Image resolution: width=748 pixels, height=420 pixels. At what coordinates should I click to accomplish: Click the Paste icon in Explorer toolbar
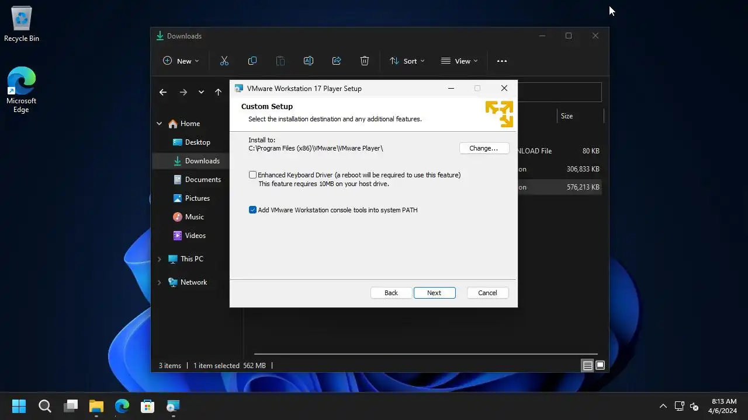(x=280, y=61)
